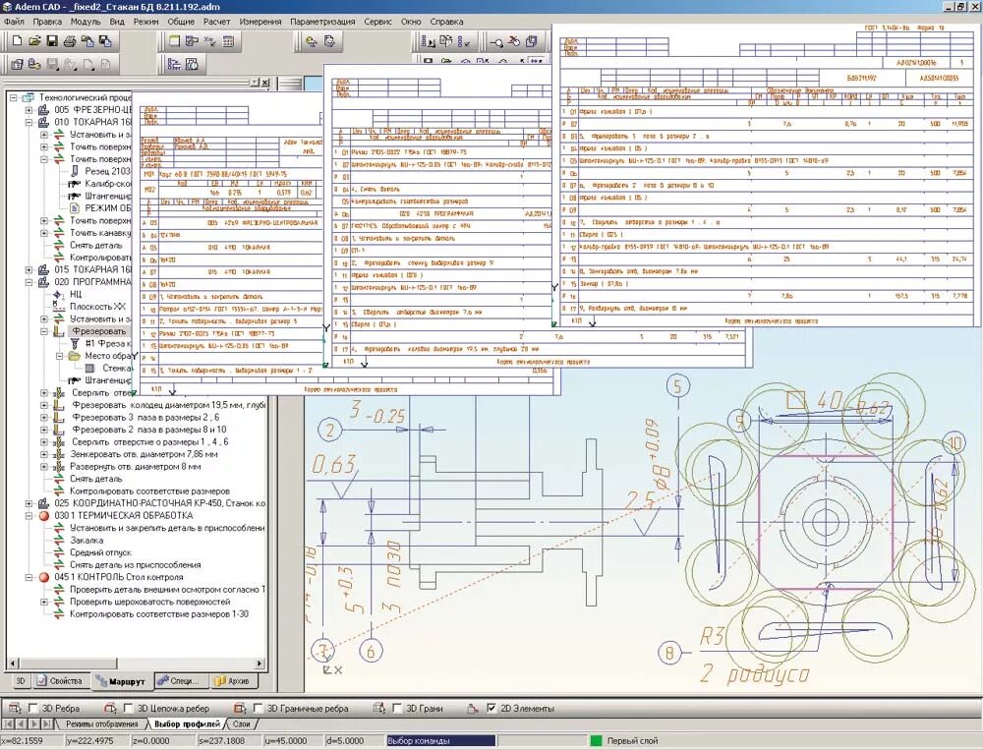983x750 pixels.
Task: Enable the 3D Цепочка ребер checkbox
Action: 129,708
